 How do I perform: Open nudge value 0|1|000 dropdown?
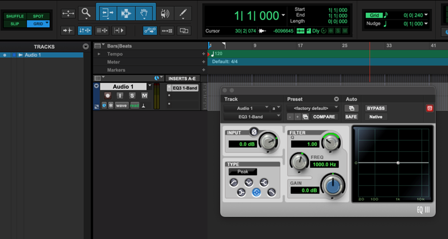coord(426,23)
